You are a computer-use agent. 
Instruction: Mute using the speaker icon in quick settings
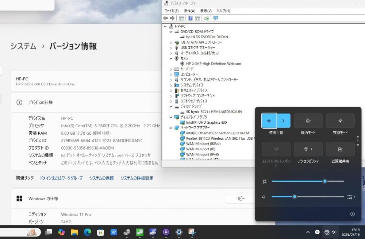coord(264,197)
